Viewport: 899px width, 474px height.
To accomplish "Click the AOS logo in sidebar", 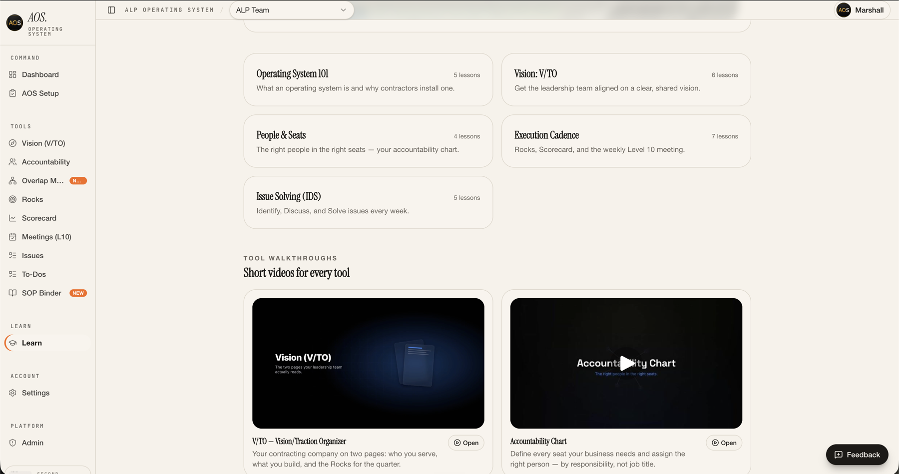I will tap(14, 22).
